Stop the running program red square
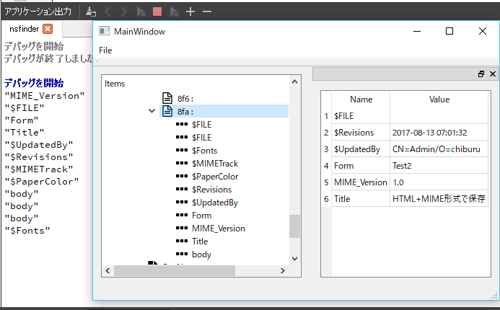 [157, 12]
